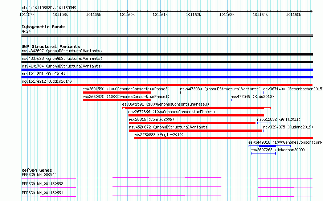
Task: Open the PPP3CA|NM_000944 gene label
Action: pyautogui.click(x=39, y=175)
